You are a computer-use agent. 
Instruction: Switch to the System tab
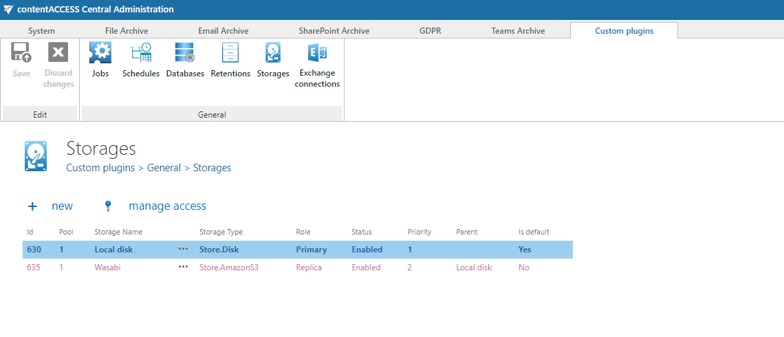tap(41, 30)
